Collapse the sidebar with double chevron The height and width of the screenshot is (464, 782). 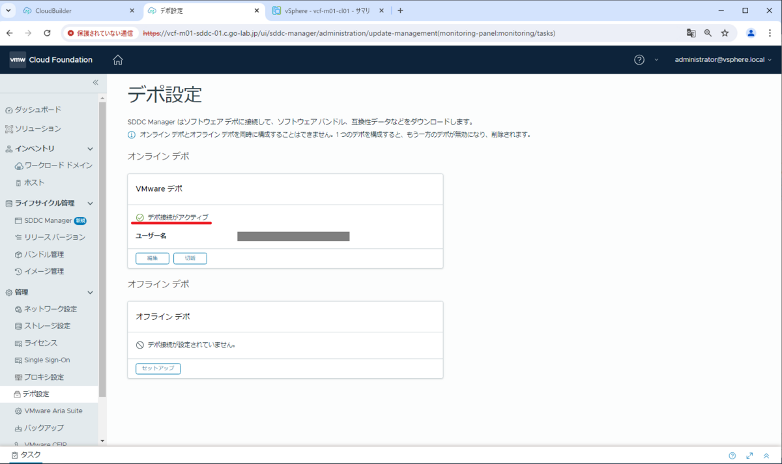pyautogui.click(x=95, y=83)
